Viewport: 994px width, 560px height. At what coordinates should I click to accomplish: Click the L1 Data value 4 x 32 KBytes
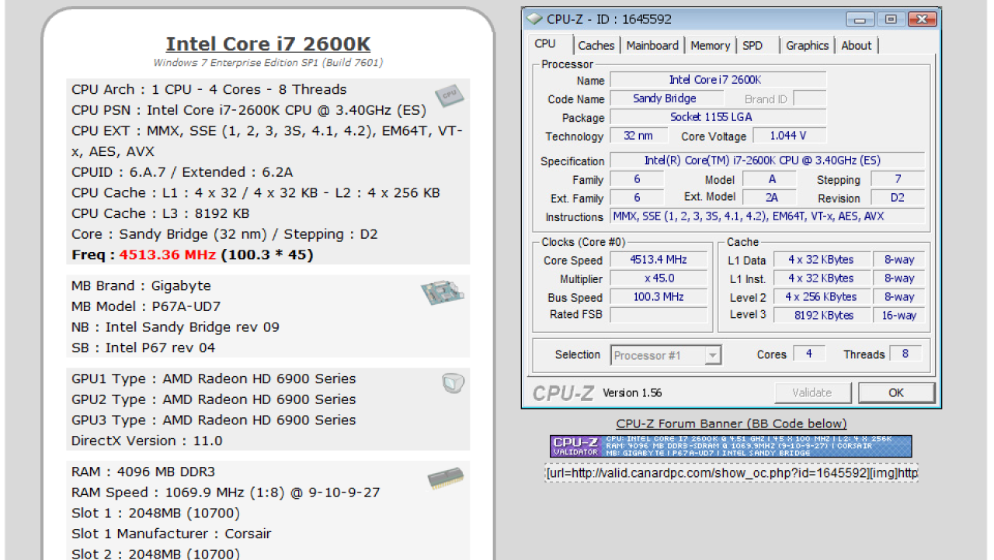[821, 260]
